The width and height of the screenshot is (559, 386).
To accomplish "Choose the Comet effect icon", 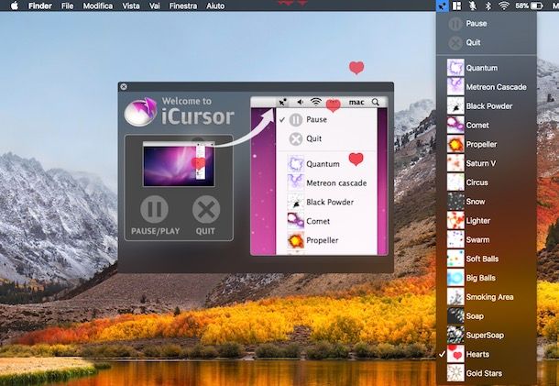I will click(455, 125).
